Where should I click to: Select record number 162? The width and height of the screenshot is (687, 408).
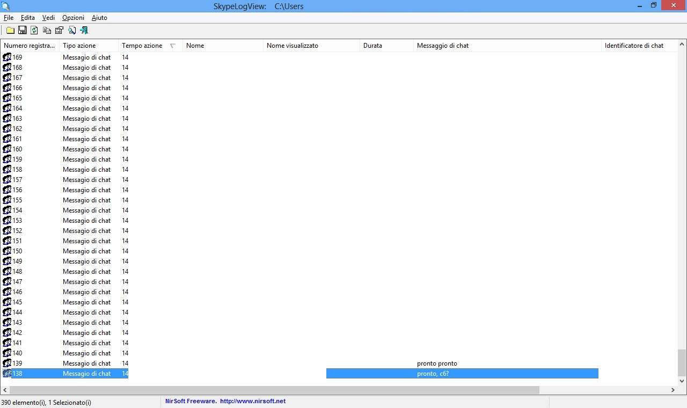(17, 128)
